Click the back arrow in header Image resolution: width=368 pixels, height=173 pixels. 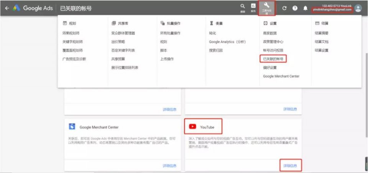[x=7, y=8]
